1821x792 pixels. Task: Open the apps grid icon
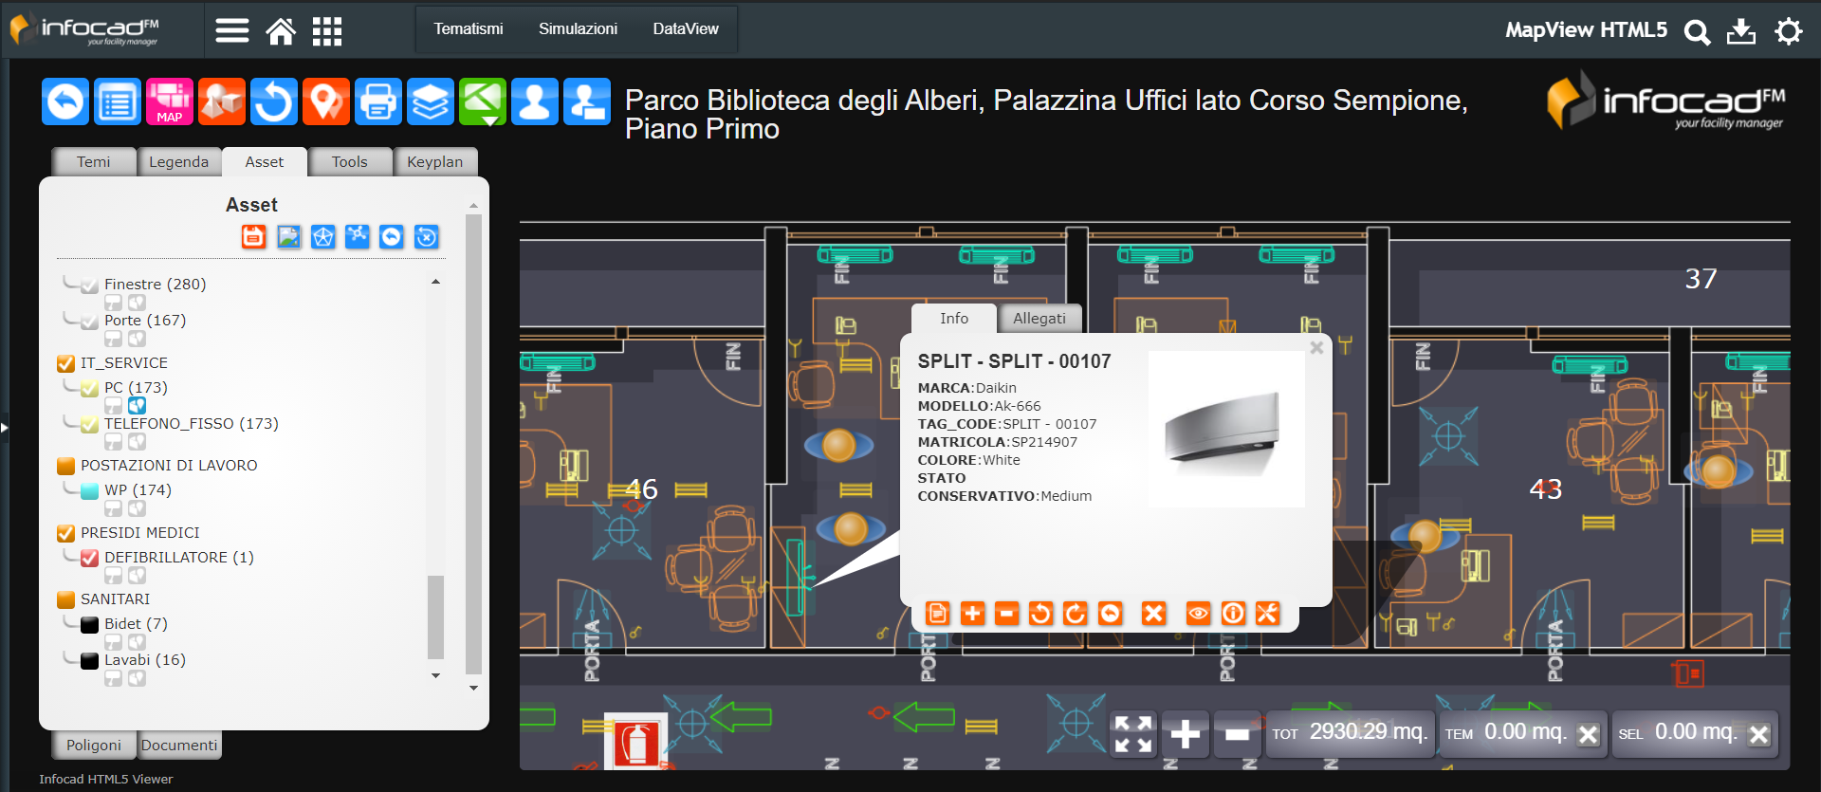pyautogui.click(x=327, y=30)
